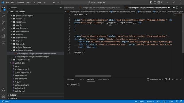This screenshot has height=103, width=184.
Task: Open the Selection menu
Action: (20, 3)
